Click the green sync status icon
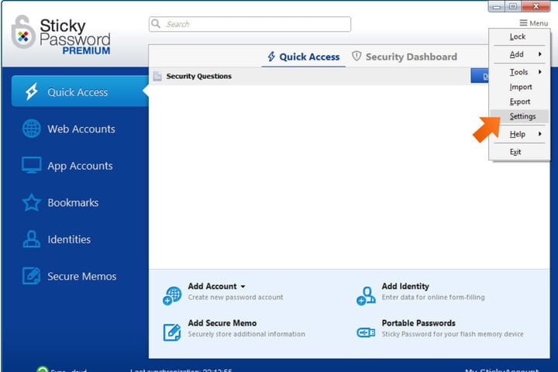Image resolution: width=558 pixels, height=372 pixels. pos(43,370)
